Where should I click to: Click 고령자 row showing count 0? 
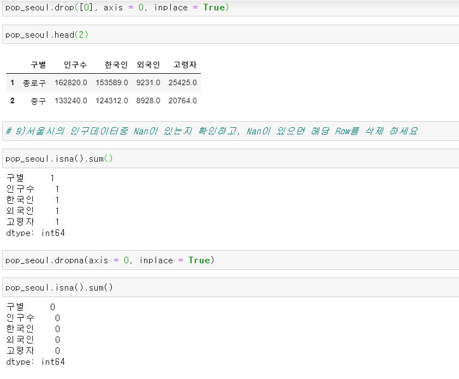[33, 351]
